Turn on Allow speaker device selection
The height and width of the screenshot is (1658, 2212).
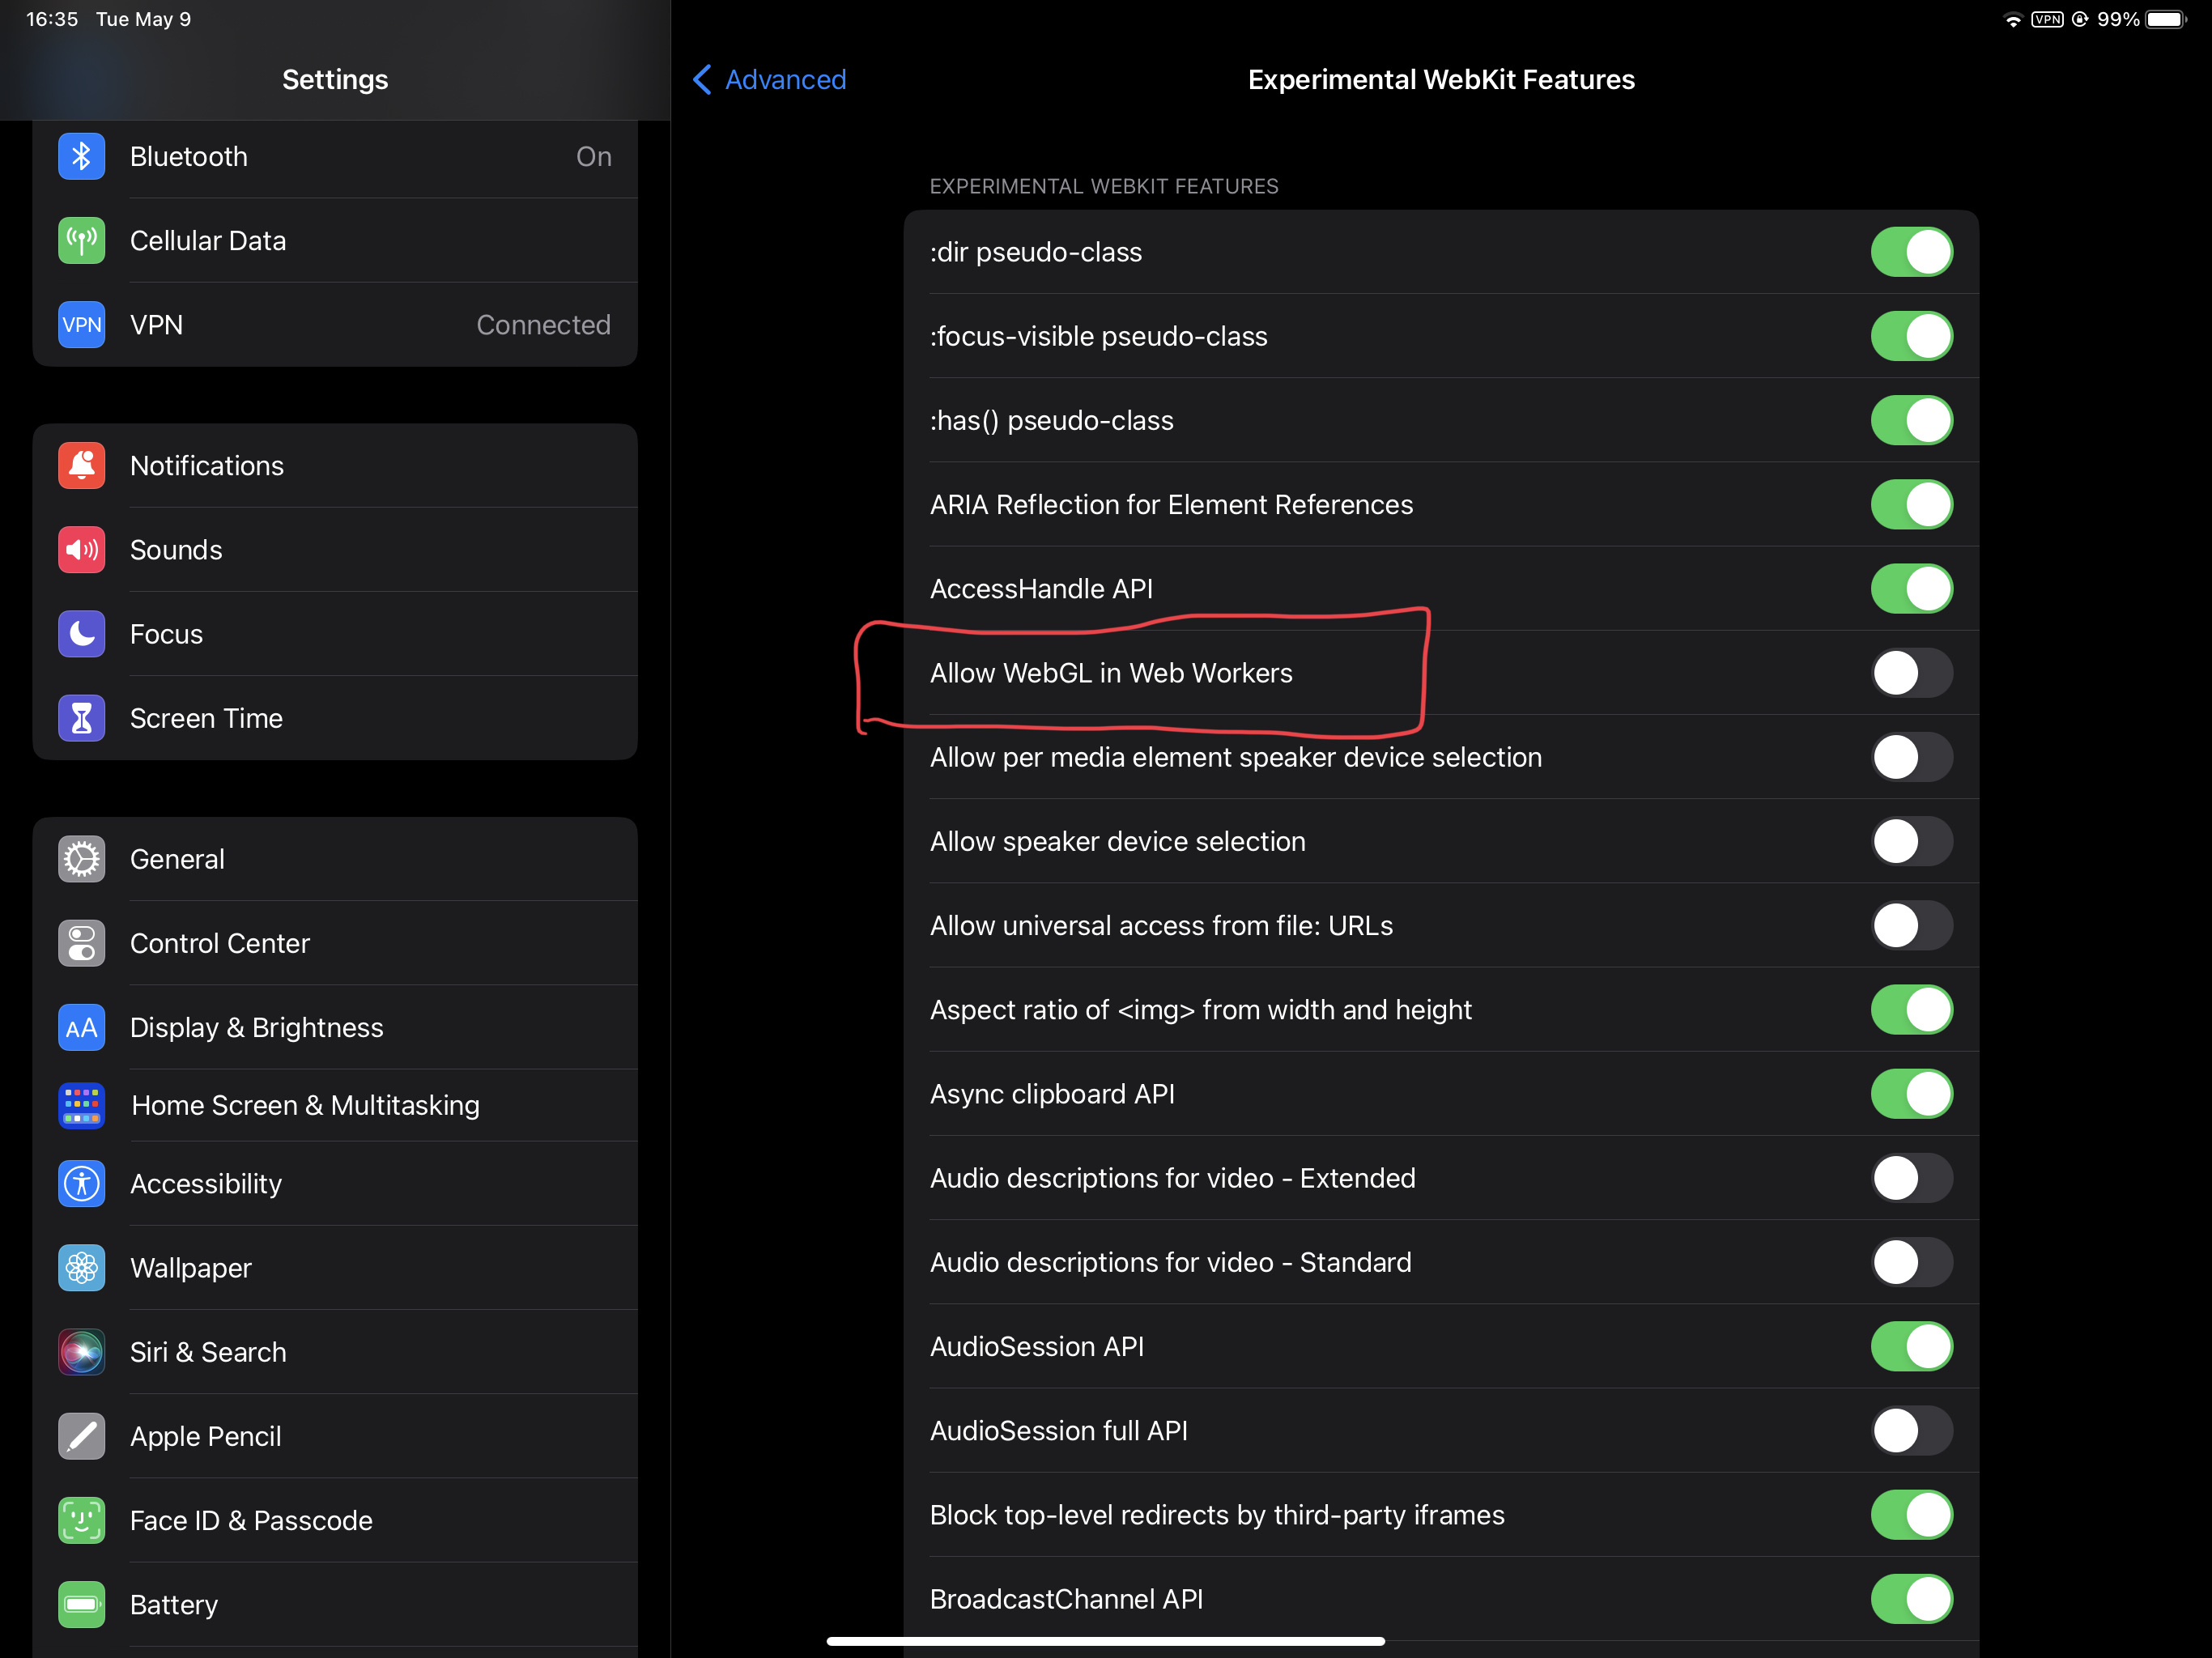tap(1911, 841)
